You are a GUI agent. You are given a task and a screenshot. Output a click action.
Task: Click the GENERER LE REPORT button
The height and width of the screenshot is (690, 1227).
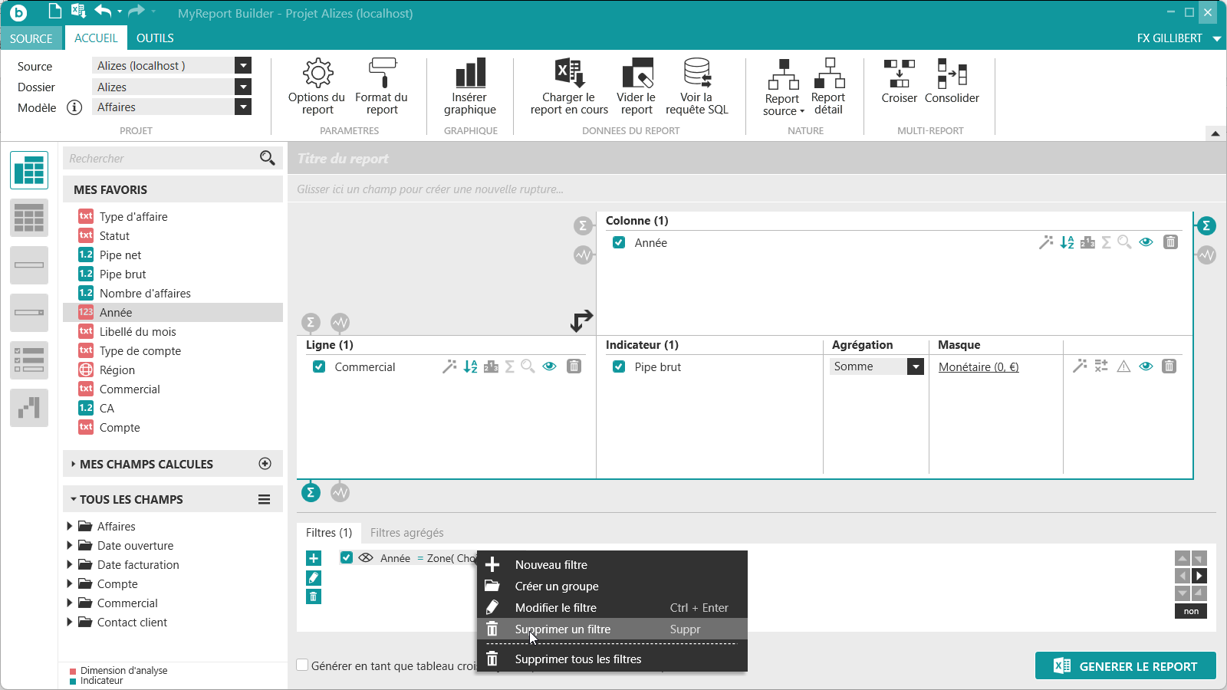1125,666
